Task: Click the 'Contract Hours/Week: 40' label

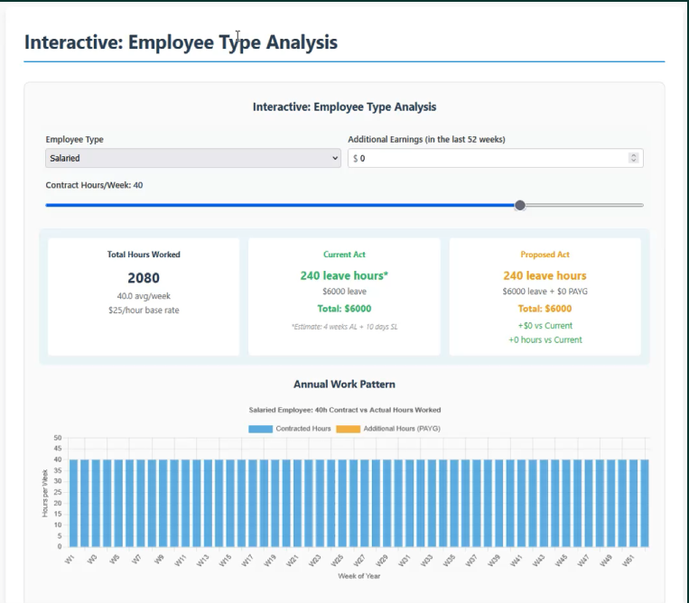Action: click(x=94, y=185)
